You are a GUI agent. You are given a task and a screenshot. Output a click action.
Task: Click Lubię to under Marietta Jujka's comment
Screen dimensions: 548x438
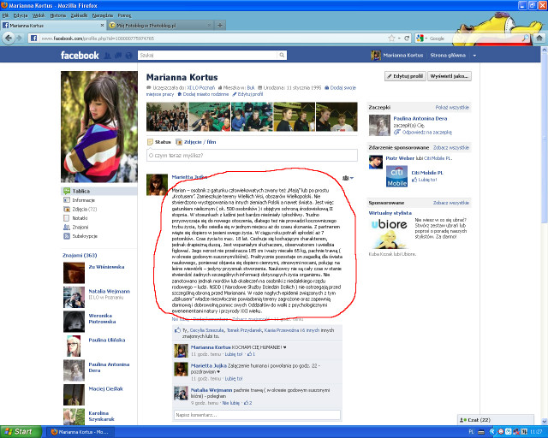point(234,379)
